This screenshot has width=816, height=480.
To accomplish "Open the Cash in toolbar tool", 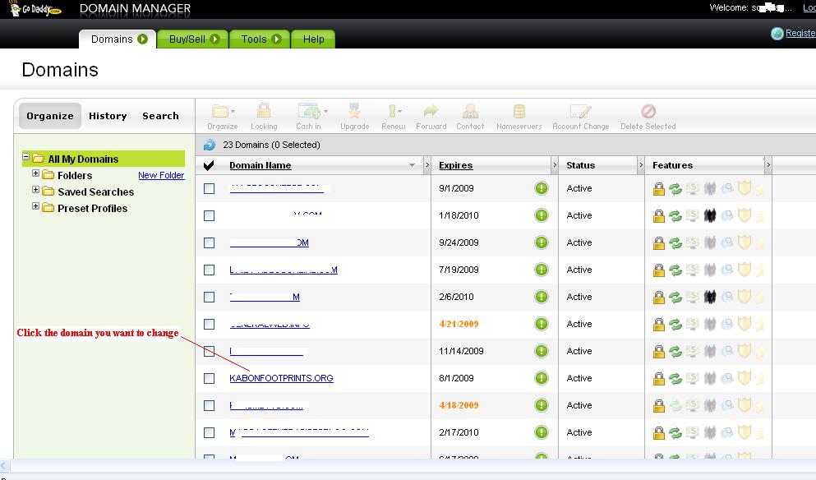I will [x=311, y=117].
